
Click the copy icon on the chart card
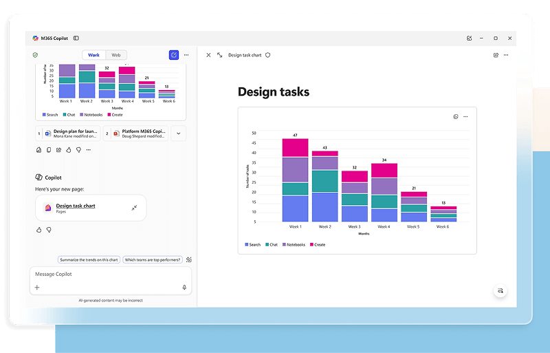point(456,117)
